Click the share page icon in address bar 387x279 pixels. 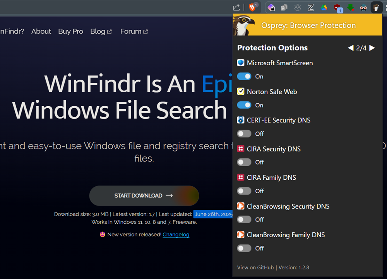click(x=236, y=7)
